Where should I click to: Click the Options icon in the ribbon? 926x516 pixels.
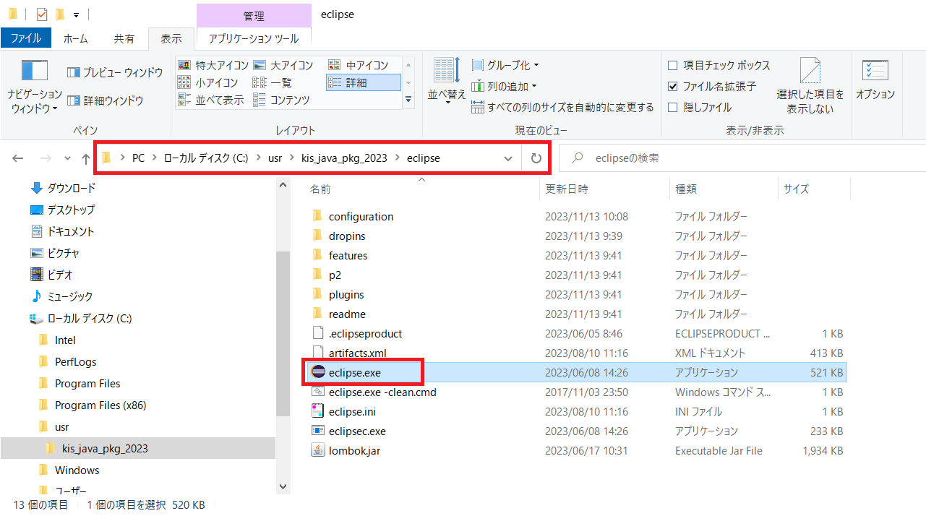[x=875, y=71]
